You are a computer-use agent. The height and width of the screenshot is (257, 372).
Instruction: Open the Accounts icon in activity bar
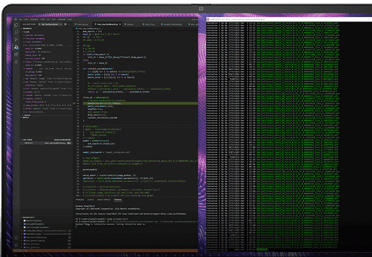click(16, 238)
